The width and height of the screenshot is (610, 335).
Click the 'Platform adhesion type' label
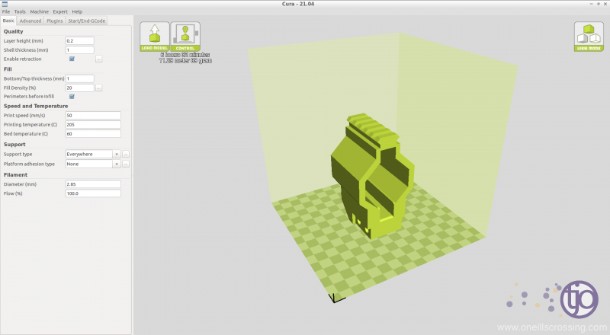(29, 164)
